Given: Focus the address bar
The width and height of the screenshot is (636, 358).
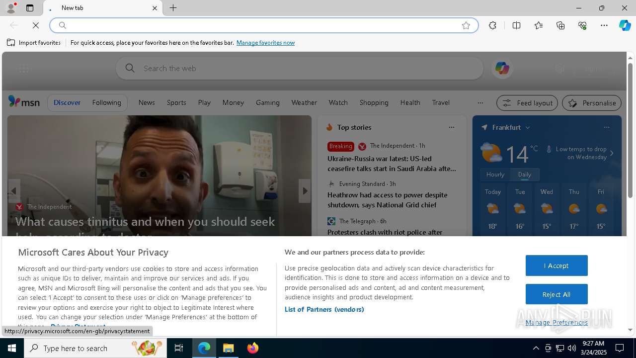Looking at the screenshot, I should point(263,25).
